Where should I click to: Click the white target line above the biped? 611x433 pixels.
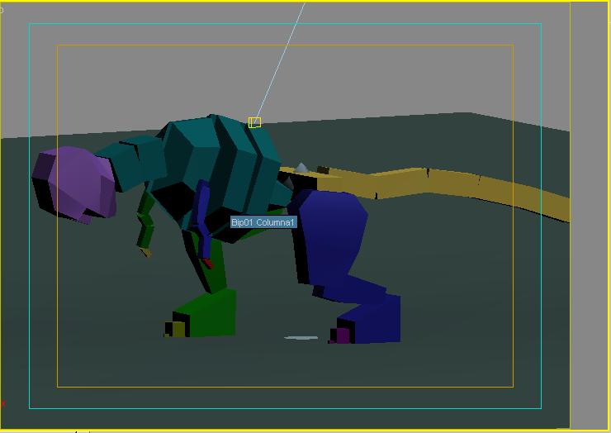pyautogui.click(x=280, y=62)
